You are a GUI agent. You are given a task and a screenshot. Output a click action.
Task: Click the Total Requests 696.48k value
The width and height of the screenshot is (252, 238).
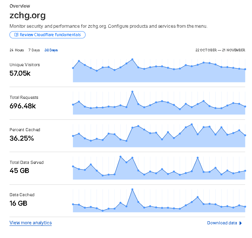[23, 106]
